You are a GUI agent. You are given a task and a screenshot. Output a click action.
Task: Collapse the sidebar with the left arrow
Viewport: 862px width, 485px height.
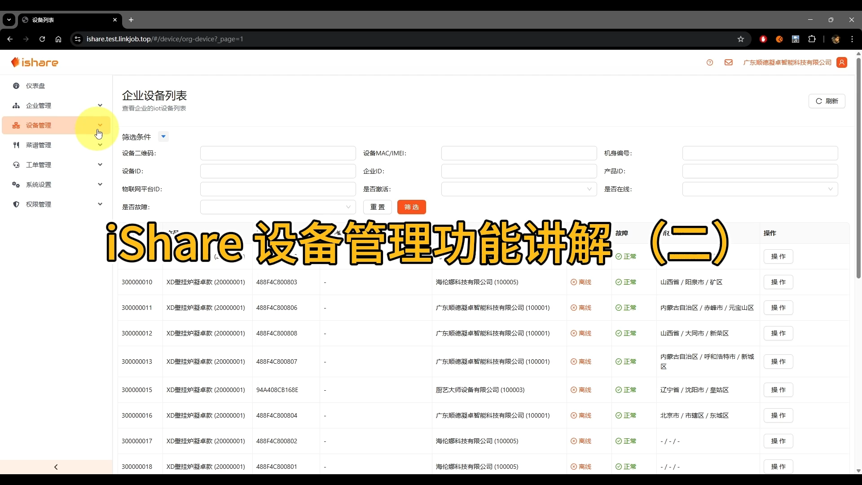[55, 467]
